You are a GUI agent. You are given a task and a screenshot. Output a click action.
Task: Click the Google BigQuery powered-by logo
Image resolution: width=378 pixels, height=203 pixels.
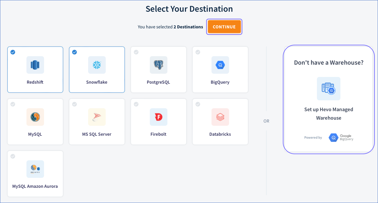click(x=341, y=137)
